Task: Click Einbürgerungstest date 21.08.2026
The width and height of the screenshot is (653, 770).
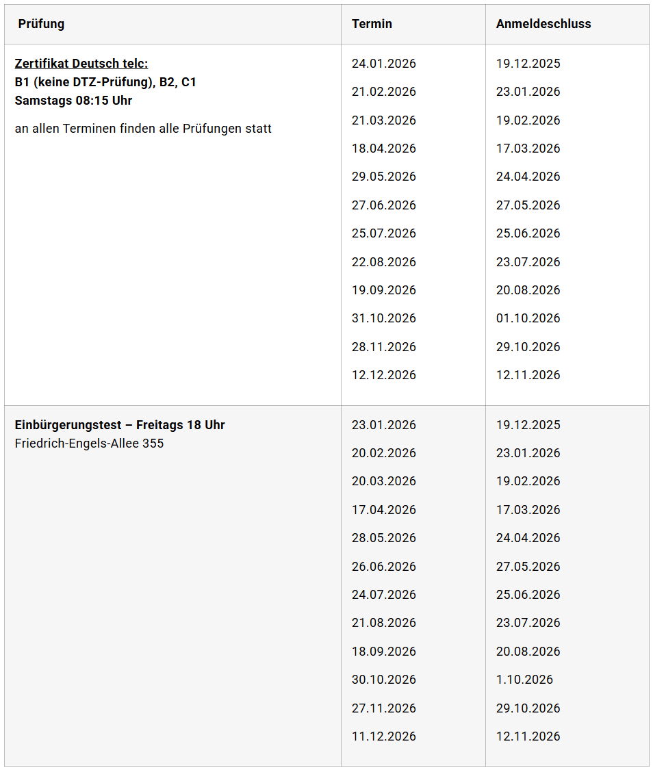Action: [383, 623]
